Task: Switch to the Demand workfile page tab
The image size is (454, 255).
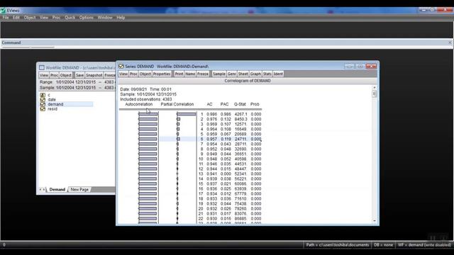Action: point(57,190)
